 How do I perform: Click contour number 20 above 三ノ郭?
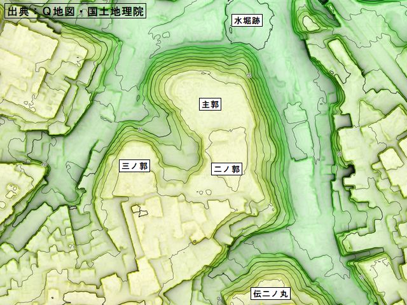(139, 130)
